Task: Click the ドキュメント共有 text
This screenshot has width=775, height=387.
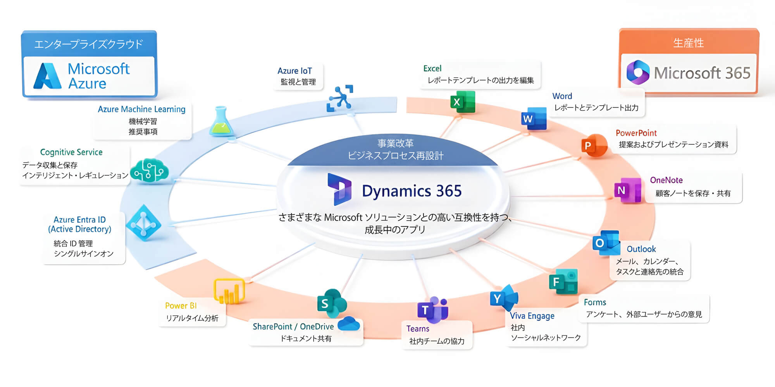Action: pos(306,338)
